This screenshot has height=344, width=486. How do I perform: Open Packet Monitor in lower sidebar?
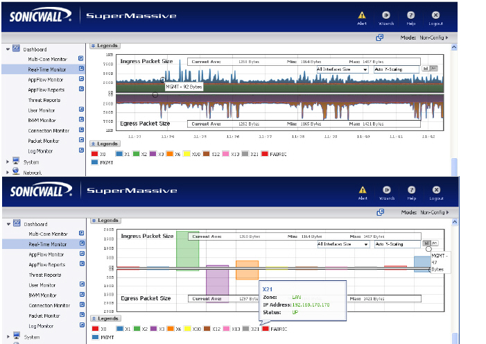click(44, 316)
